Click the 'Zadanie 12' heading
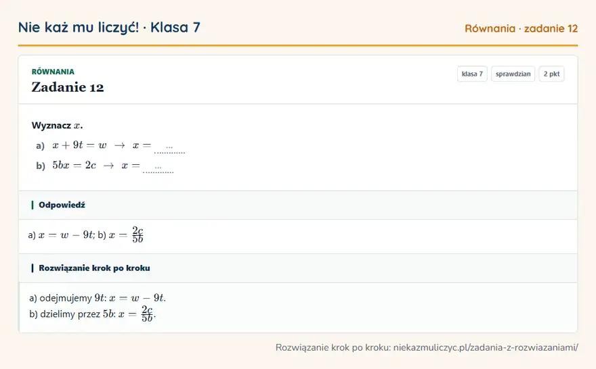The height and width of the screenshot is (369, 596). click(68, 87)
